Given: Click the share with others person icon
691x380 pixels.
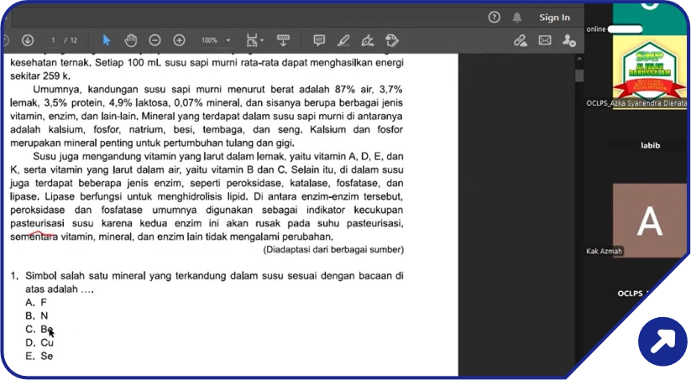Looking at the screenshot, I should (569, 40).
